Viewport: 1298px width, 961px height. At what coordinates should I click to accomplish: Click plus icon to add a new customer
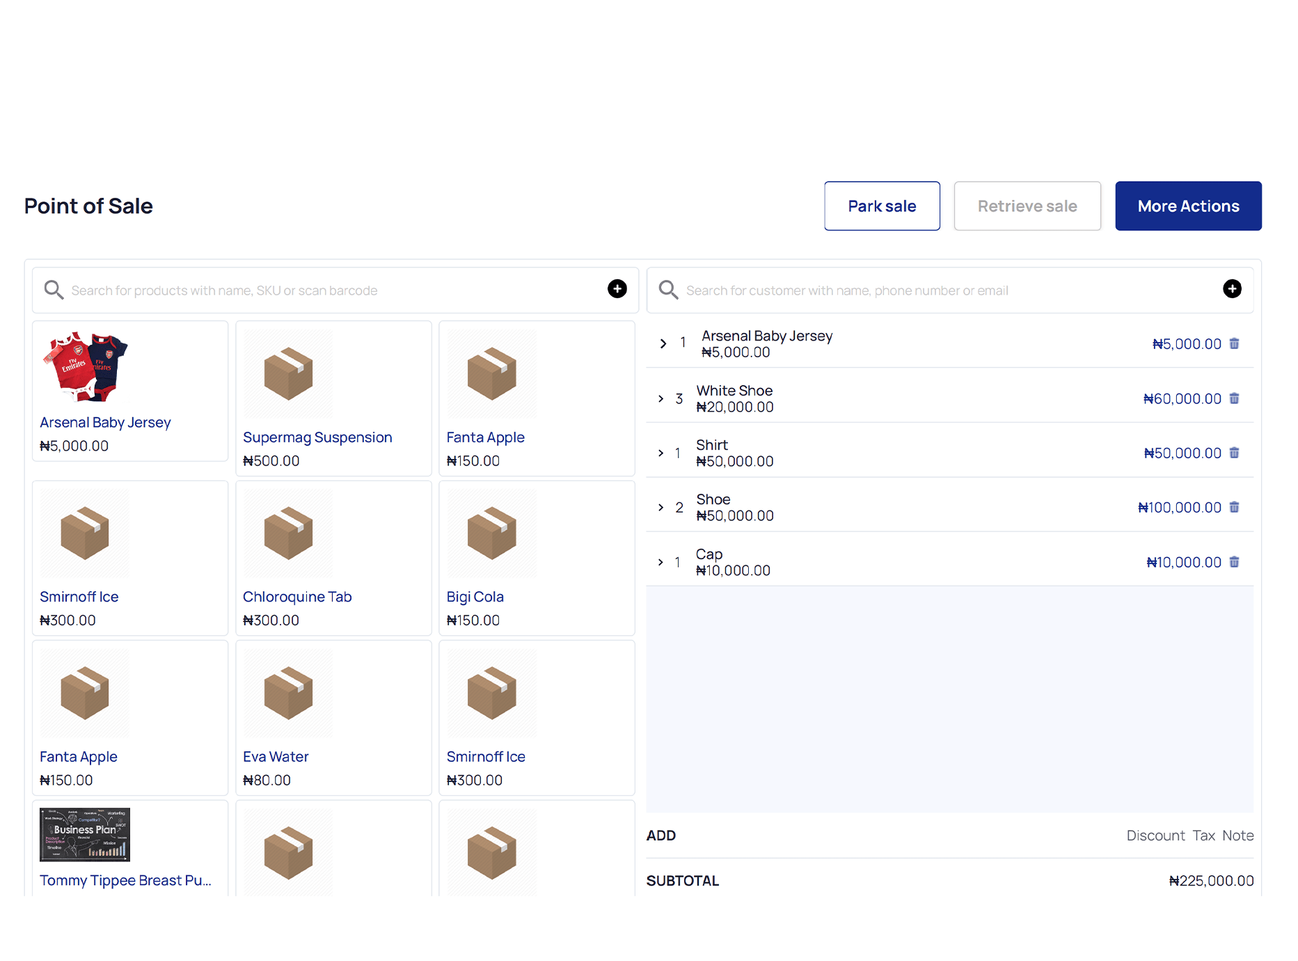(x=1232, y=289)
